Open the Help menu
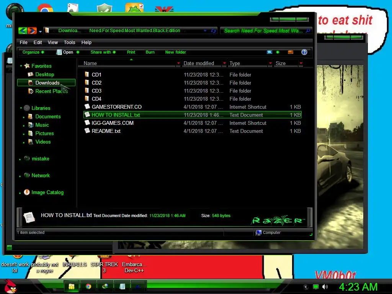Viewport: 392px width, 294px height. click(x=86, y=42)
